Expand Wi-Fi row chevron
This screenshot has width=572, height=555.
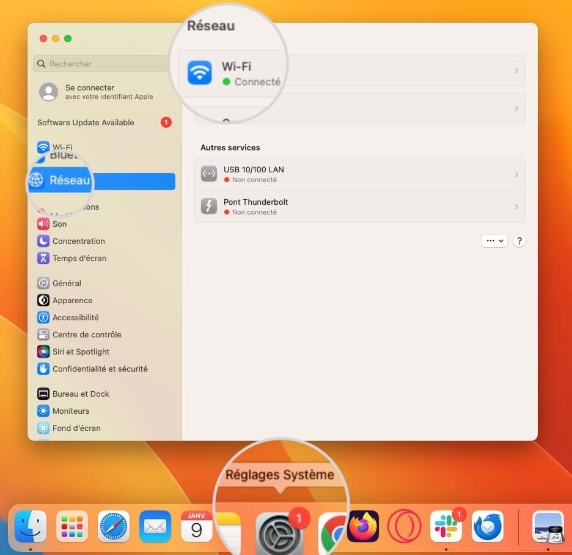[516, 71]
